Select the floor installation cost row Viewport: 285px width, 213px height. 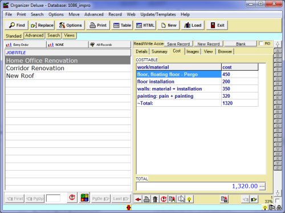tap(197, 82)
